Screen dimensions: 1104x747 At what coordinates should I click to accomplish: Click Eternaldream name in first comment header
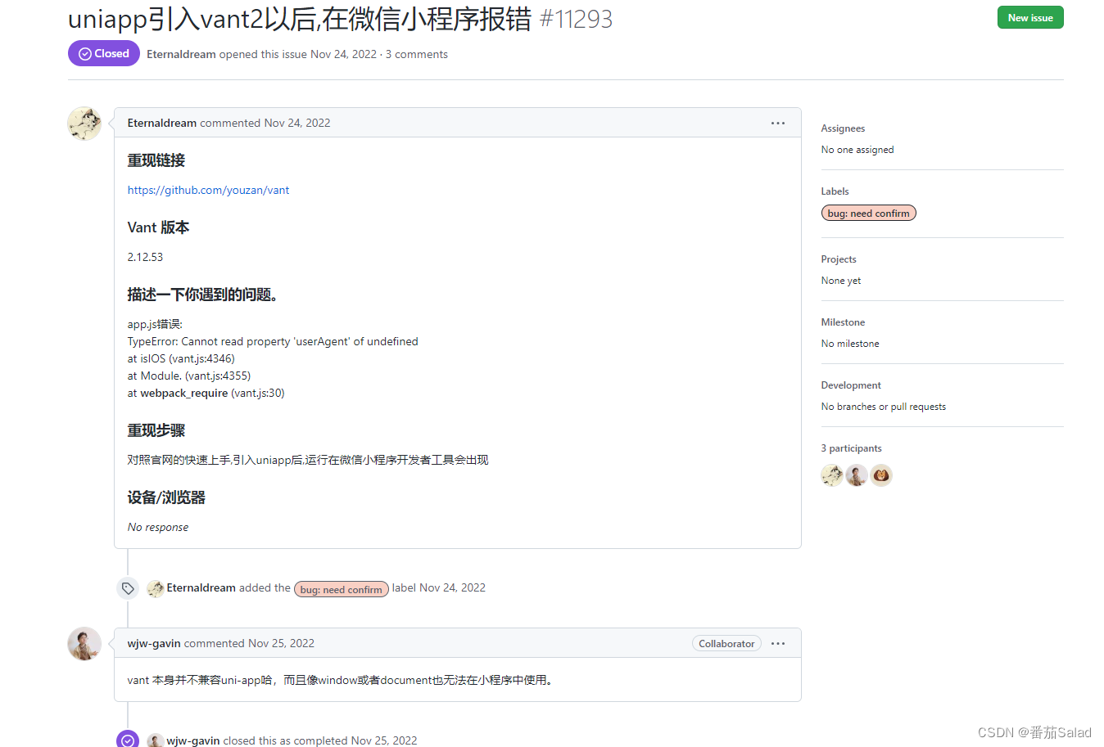click(x=161, y=123)
